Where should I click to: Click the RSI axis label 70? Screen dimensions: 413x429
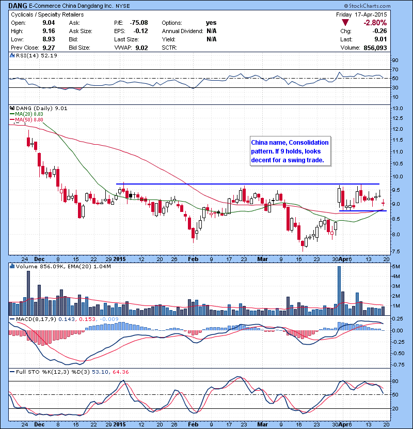[395, 69]
